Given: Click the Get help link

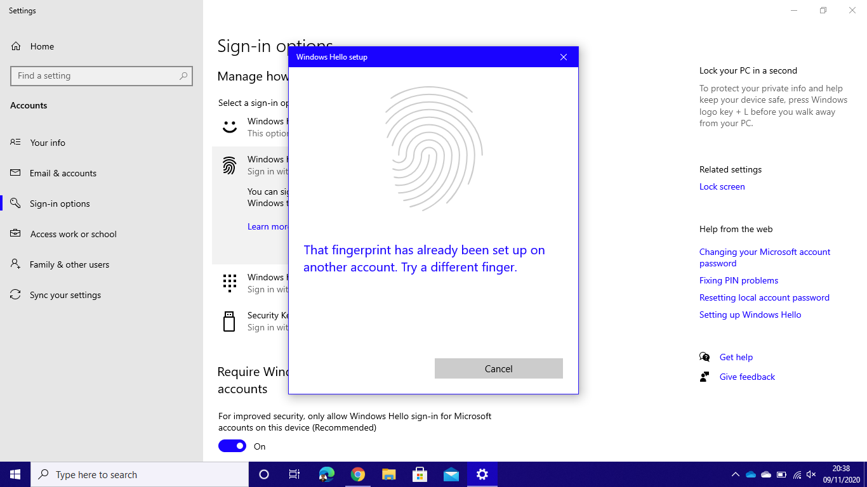Looking at the screenshot, I should click(x=736, y=357).
